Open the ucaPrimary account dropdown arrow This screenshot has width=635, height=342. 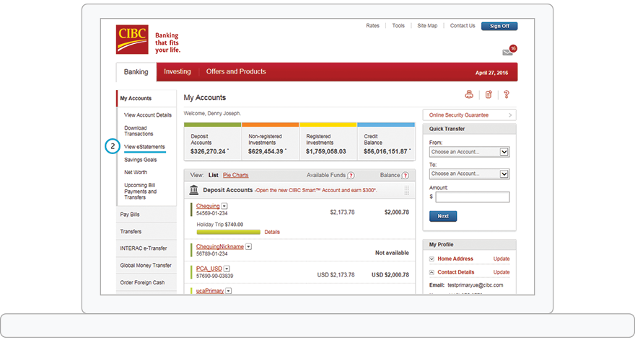point(229,291)
